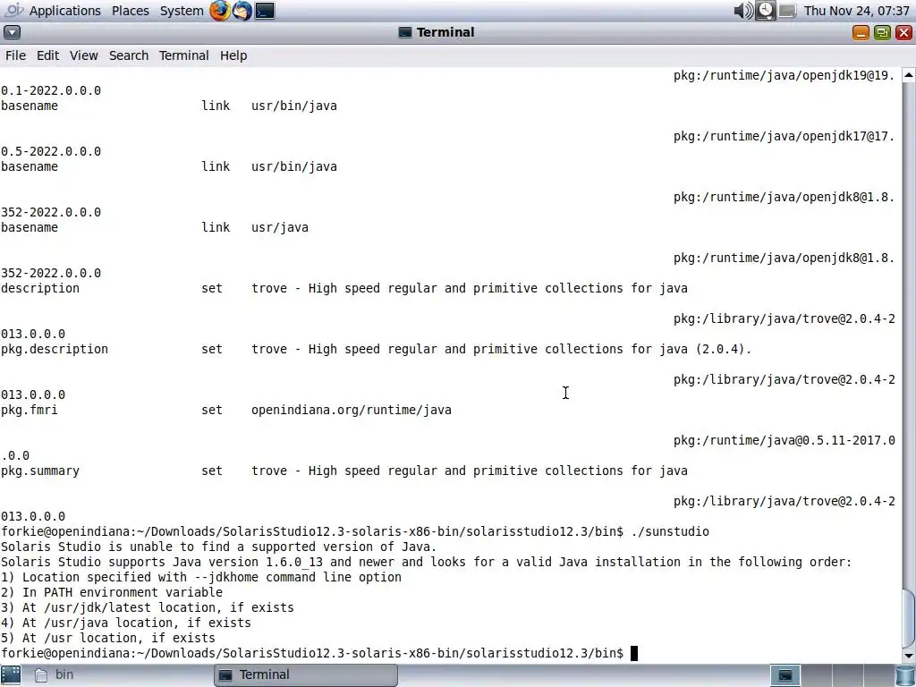Click the scrollbar up arrow
Image resolution: width=916 pixels, height=687 pixels.
coord(909,75)
